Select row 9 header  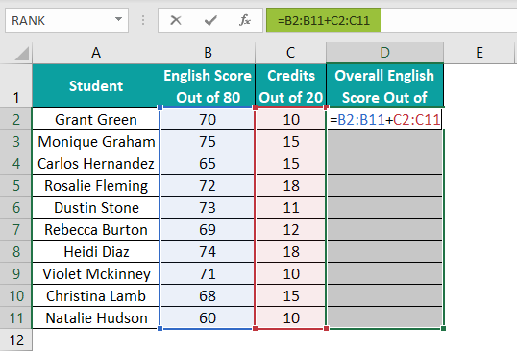tap(15, 273)
